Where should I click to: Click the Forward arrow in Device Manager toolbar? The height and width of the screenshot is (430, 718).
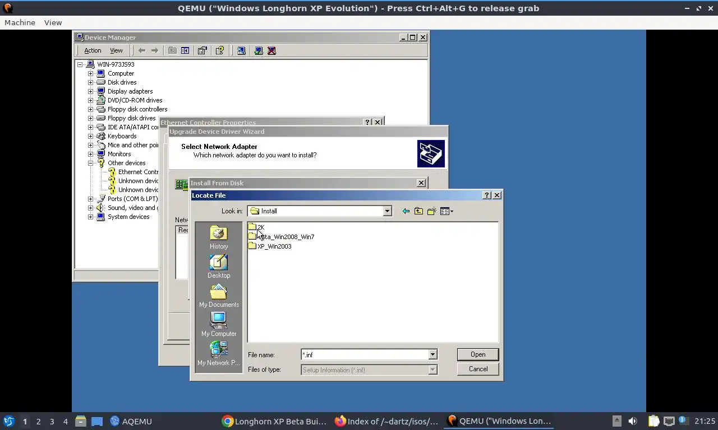tap(155, 50)
